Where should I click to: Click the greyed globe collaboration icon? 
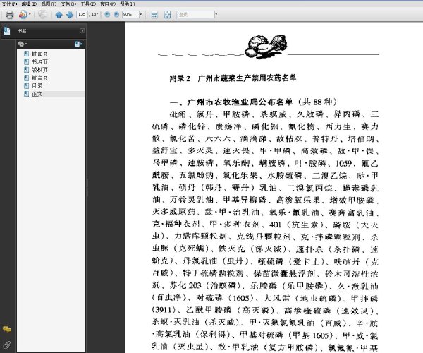click(x=42, y=14)
